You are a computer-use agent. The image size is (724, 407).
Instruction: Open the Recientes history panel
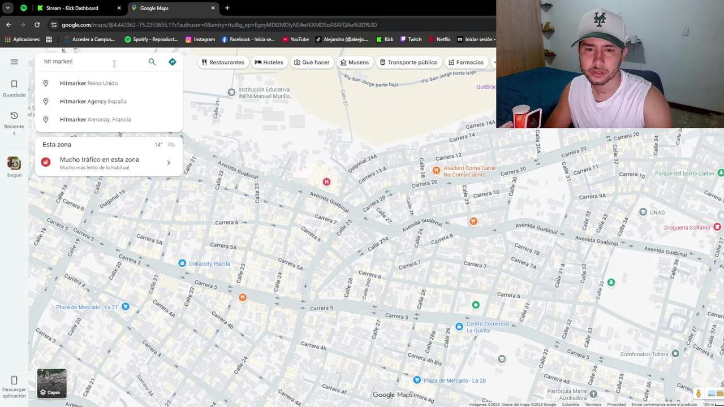(x=14, y=123)
